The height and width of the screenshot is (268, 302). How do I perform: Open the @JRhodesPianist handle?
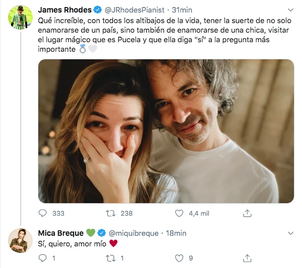[135, 10]
